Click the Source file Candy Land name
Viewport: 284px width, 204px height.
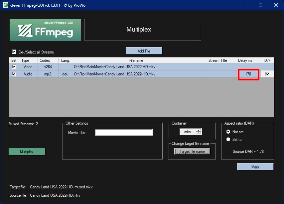pyautogui.click(x=55, y=195)
